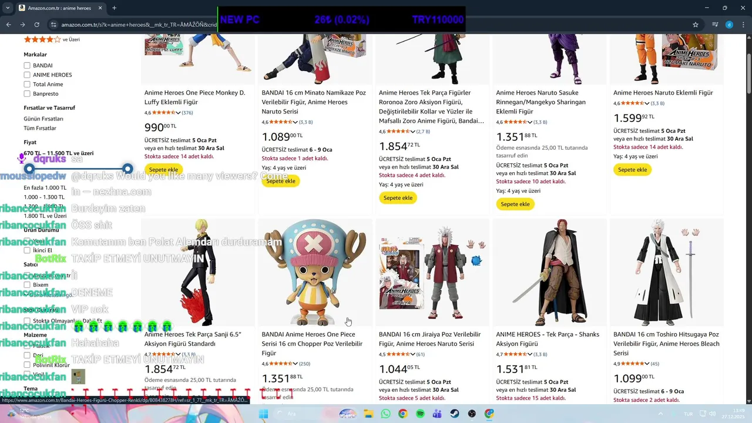
Task: Check the BANDAI brand filter
Action: [x=27, y=66]
